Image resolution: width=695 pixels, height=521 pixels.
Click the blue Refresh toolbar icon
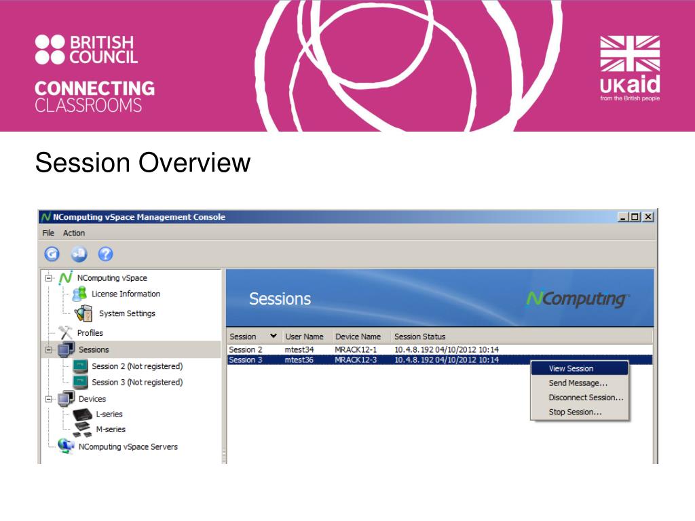click(52, 254)
